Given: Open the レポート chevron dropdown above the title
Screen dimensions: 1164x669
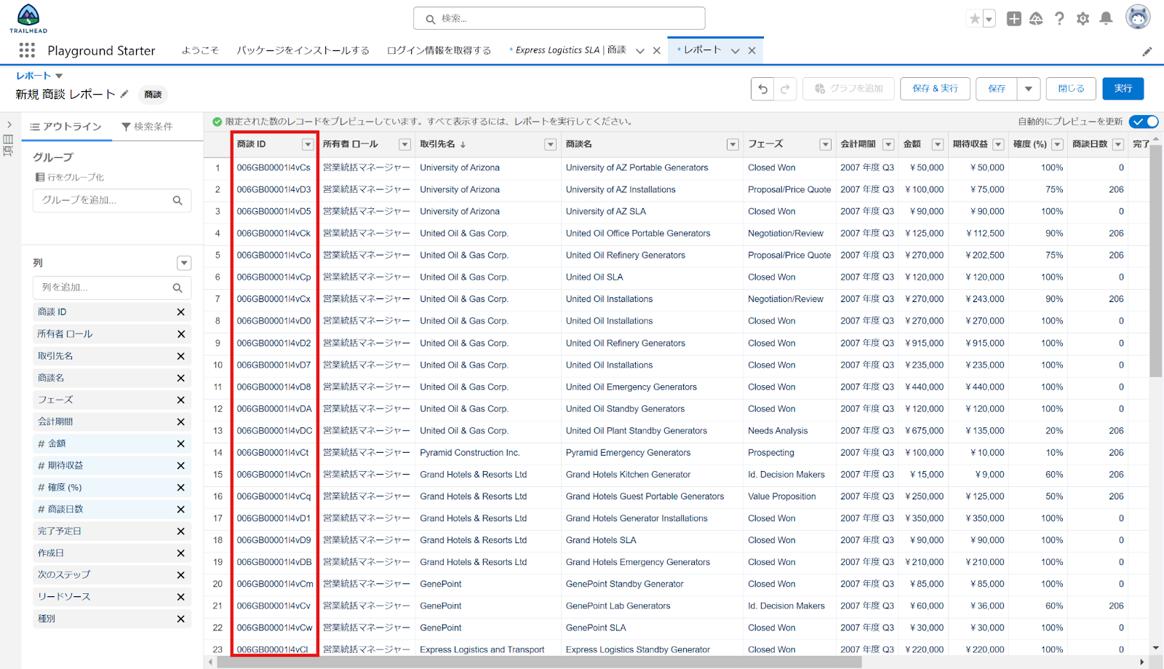Looking at the screenshot, I should click(58, 75).
